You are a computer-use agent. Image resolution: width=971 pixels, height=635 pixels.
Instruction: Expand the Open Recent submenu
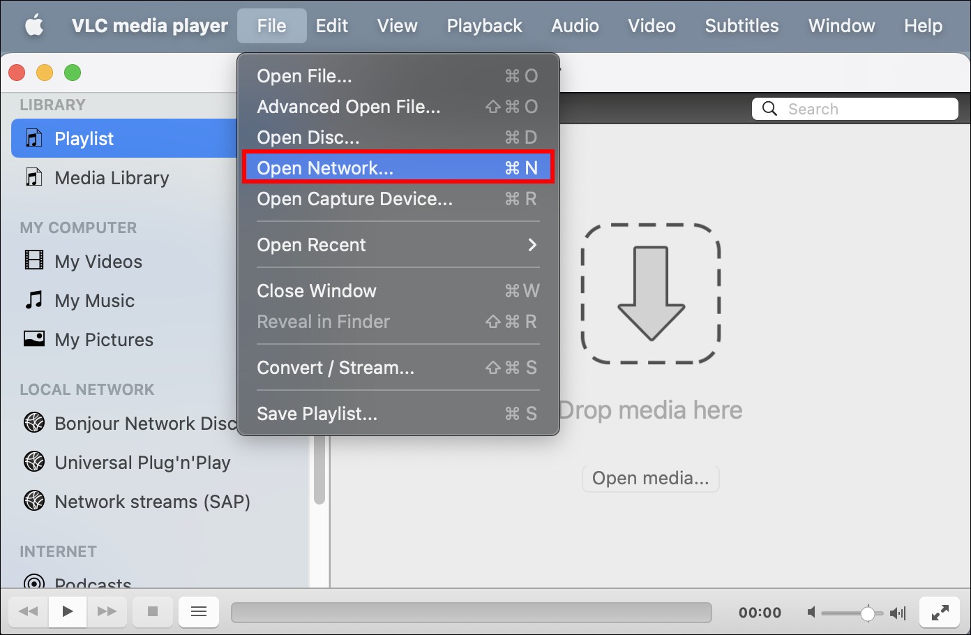pyautogui.click(x=398, y=245)
